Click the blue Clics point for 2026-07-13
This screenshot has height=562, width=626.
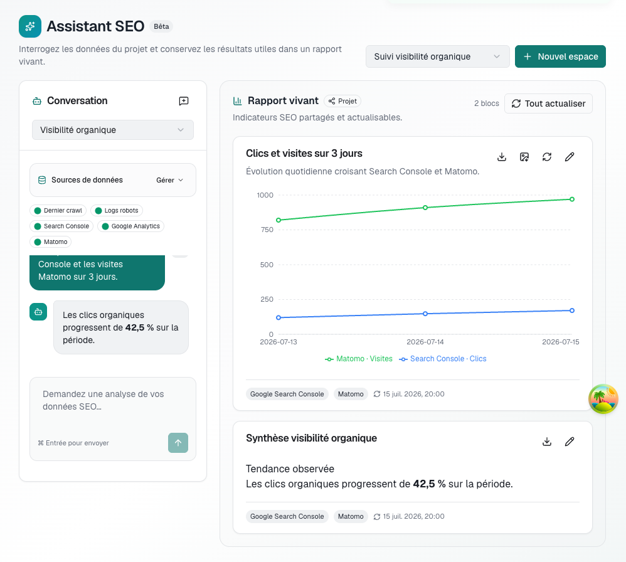point(279,318)
